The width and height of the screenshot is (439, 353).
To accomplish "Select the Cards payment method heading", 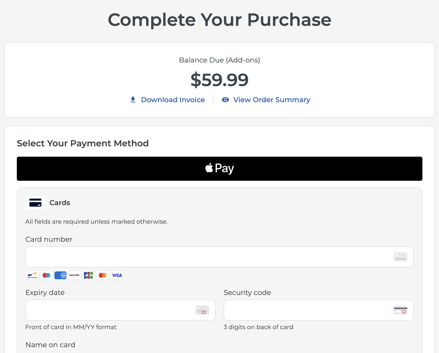I will [x=60, y=203].
